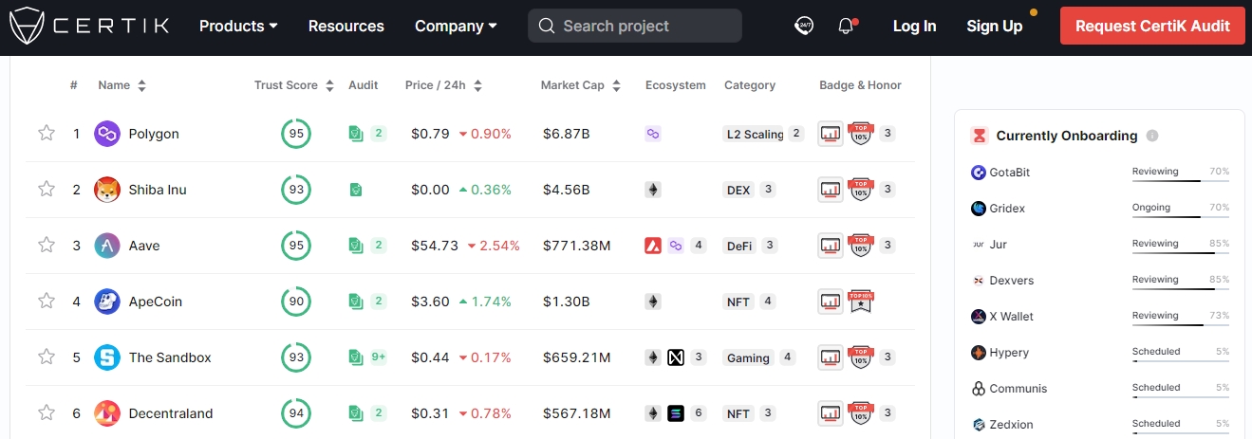Click the Search project input field
The image size is (1252, 439).
[635, 26]
